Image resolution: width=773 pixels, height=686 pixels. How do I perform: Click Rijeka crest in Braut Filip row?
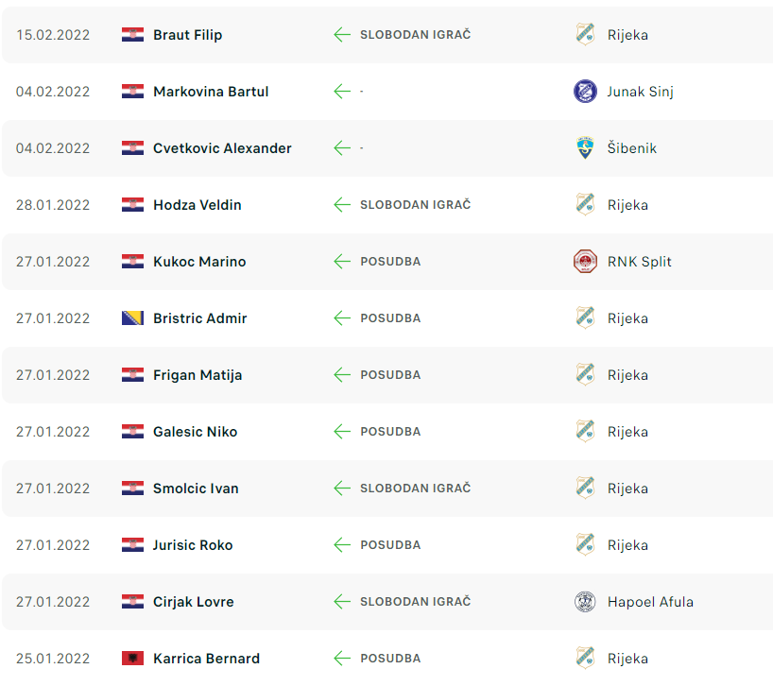(585, 35)
